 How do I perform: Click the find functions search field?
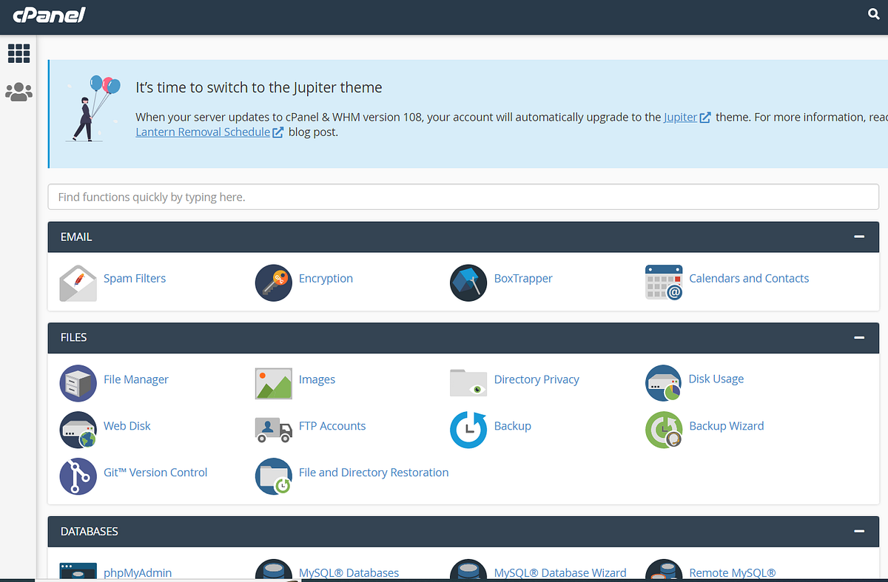[x=463, y=197]
